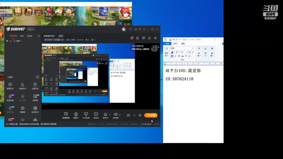
Task: Click the gift notice arrow on preview overlay
Action: click(x=158, y=47)
